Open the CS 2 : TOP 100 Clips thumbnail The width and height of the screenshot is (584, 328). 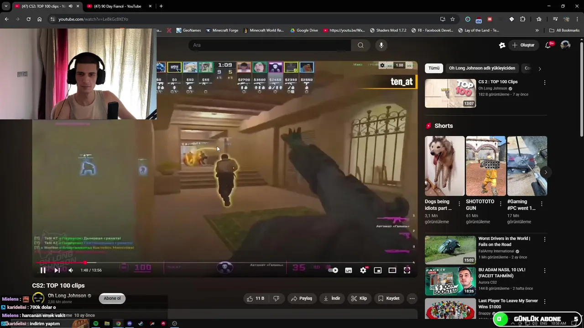(450, 93)
